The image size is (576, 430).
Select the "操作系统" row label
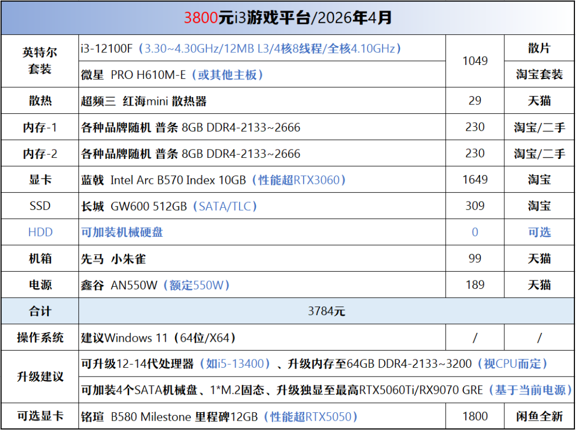(x=40, y=338)
